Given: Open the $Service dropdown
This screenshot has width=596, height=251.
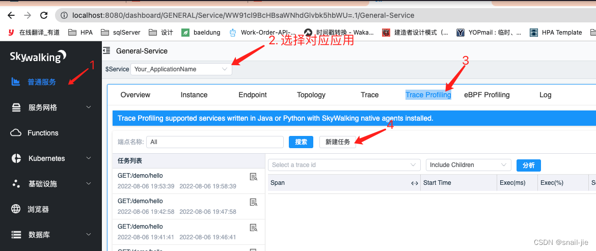Looking at the screenshot, I should pyautogui.click(x=181, y=69).
